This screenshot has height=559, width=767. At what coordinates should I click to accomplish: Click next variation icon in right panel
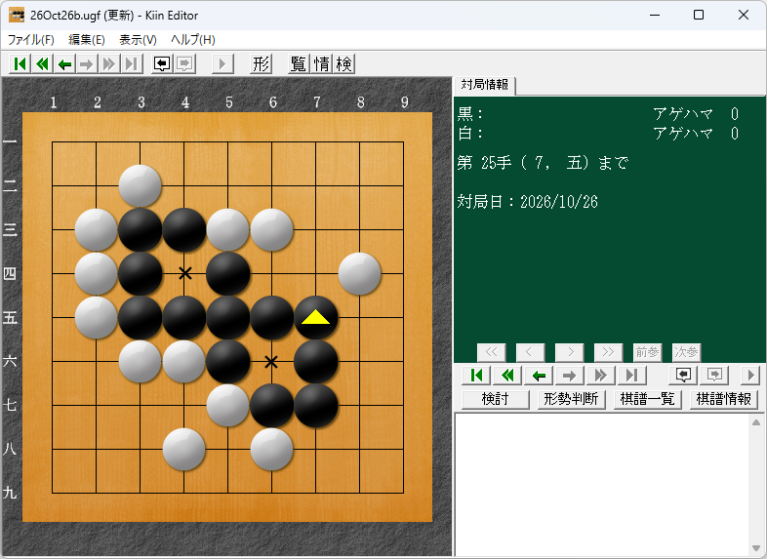714,376
